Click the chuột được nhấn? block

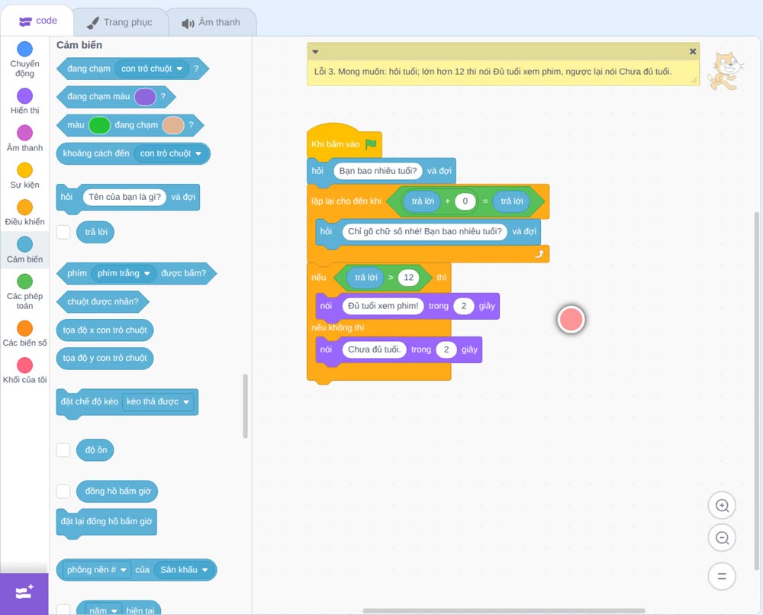coord(103,301)
